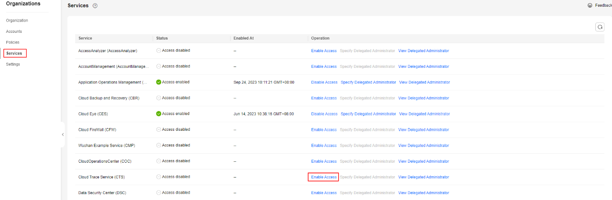View Delegated Administrator for Cloud FireWall (CFW)
The height and width of the screenshot is (200, 612).
click(x=423, y=130)
